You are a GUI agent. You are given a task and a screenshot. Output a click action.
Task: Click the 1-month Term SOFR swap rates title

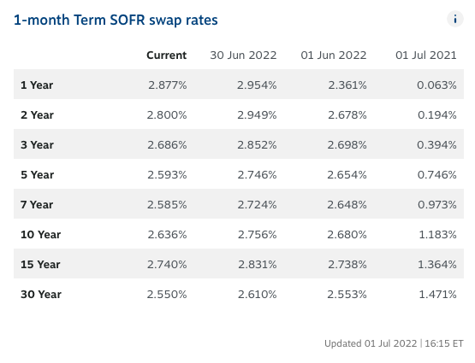point(116,20)
